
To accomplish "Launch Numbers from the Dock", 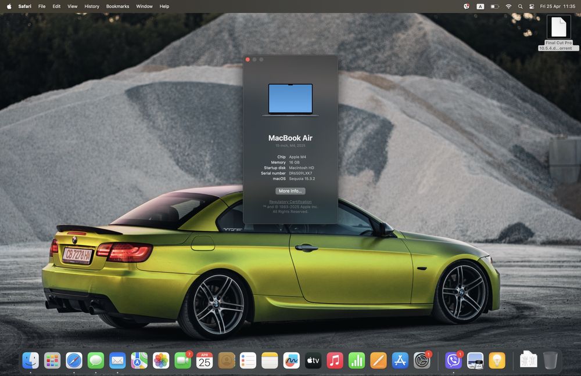I will point(357,360).
